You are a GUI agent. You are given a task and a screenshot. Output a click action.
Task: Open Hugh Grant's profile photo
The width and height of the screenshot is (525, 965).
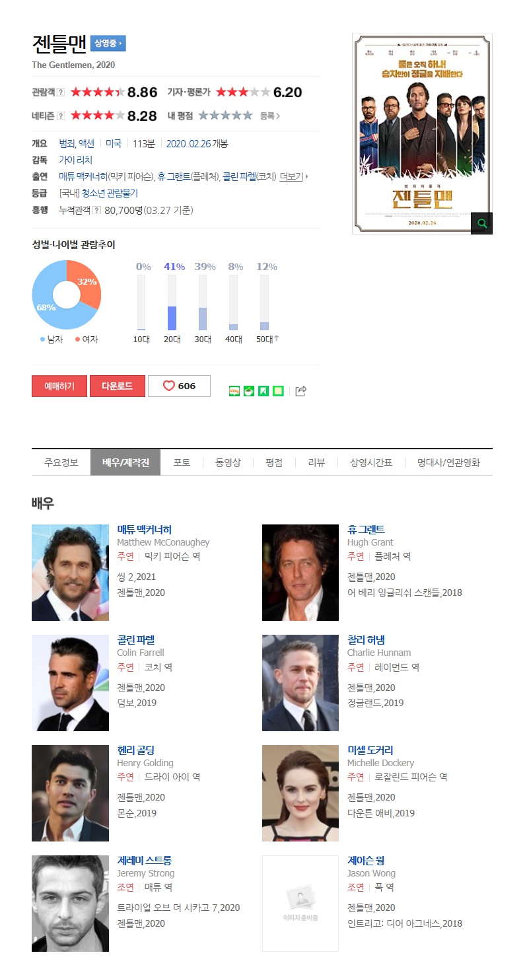point(300,573)
